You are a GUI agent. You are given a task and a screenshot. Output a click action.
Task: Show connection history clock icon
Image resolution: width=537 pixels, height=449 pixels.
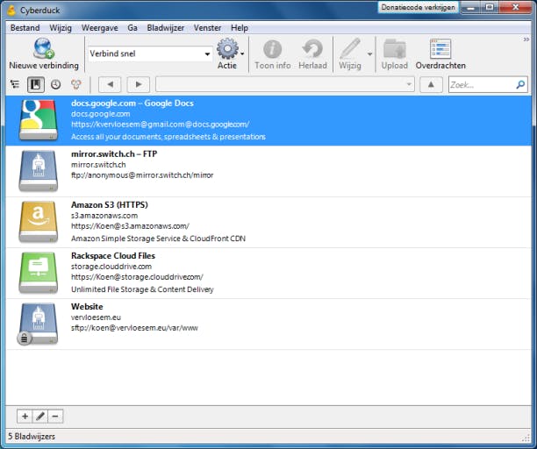coord(56,84)
